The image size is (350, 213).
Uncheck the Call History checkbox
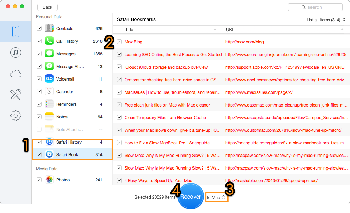point(39,41)
